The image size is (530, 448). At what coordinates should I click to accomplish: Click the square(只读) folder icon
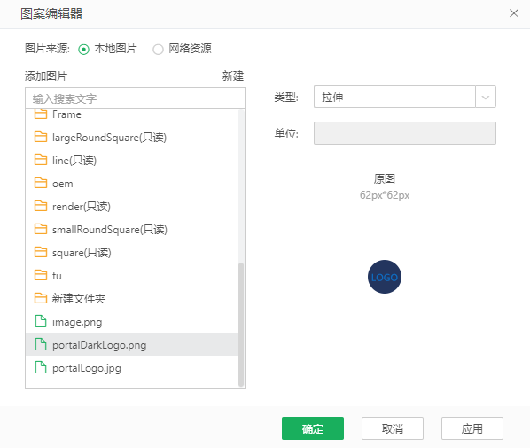click(x=41, y=252)
